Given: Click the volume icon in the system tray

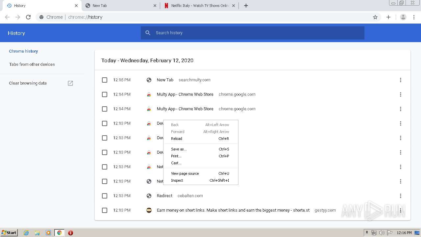Looking at the screenshot, I should [382, 233].
